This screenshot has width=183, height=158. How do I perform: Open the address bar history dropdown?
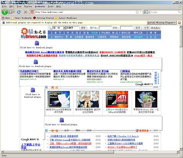point(141,12)
